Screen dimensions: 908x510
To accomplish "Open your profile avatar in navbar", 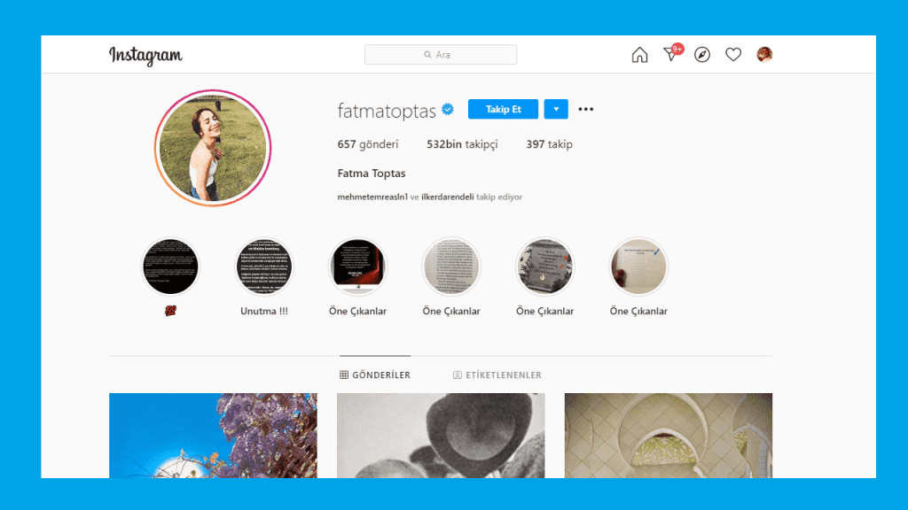I will click(764, 55).
